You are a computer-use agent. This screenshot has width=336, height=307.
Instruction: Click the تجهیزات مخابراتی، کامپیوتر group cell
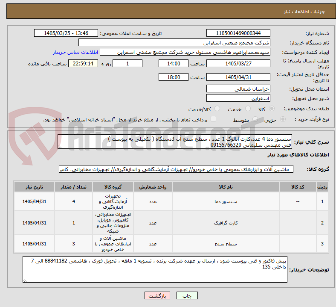(113, 223)
